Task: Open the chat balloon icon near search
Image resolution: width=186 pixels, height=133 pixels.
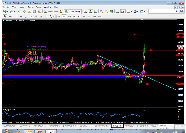Action: pos(182,12)
